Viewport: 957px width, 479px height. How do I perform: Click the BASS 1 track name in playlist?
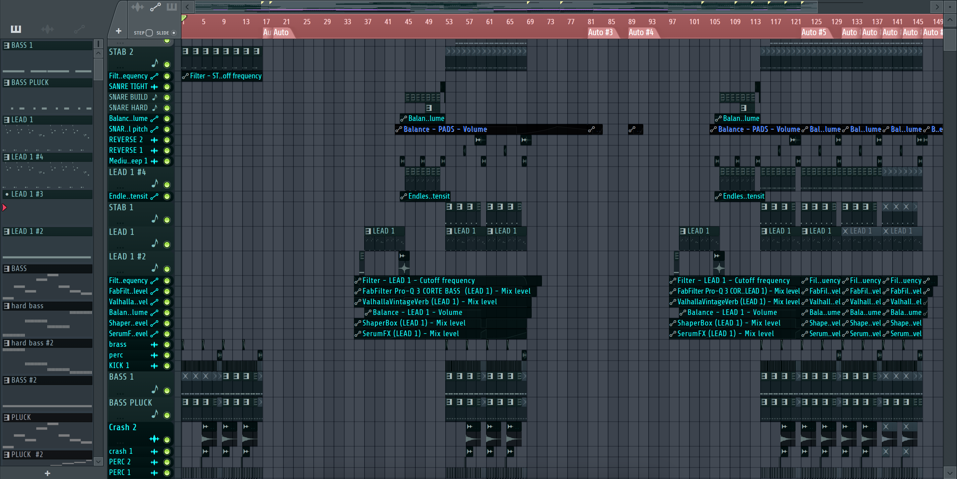point(121,377)
